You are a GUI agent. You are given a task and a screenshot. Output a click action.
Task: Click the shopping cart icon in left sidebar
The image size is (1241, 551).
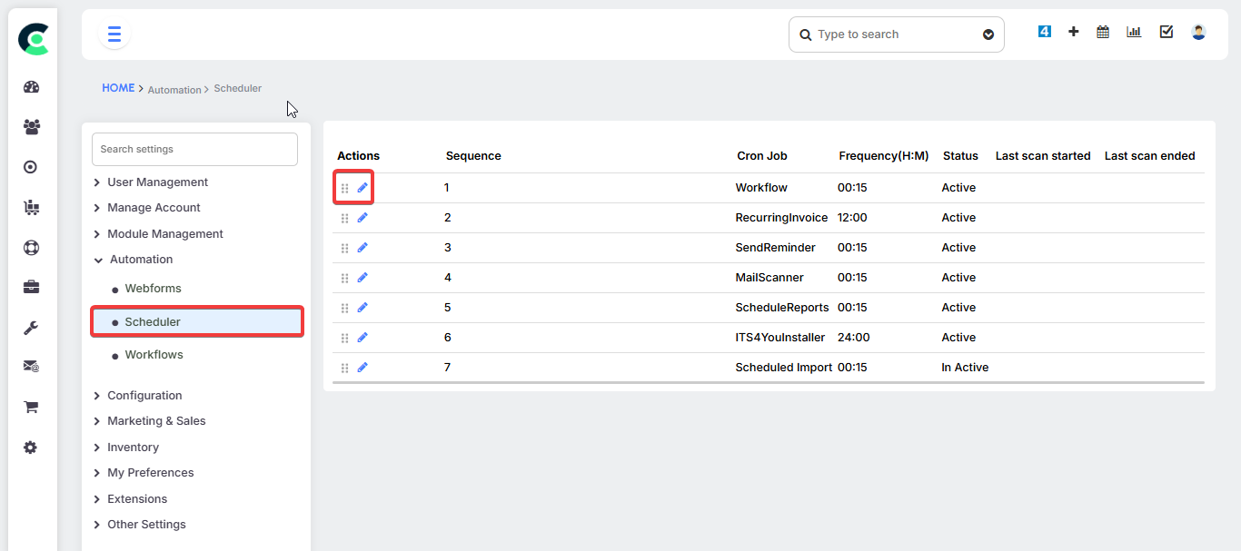32,408
